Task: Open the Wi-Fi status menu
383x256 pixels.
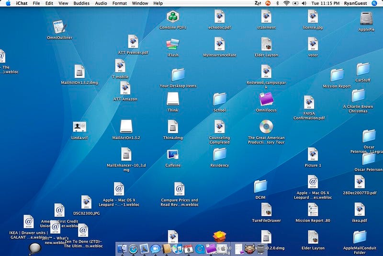Action: pyautogui.click(x=286, y=3)
